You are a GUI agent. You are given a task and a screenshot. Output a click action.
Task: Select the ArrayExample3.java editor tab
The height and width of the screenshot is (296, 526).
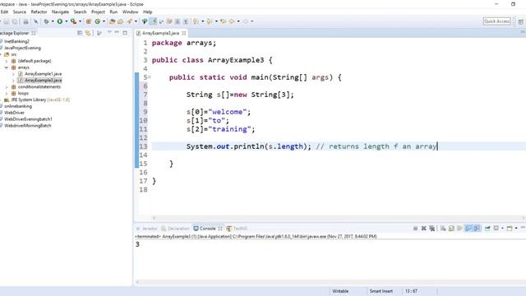(x=160, y=33)
